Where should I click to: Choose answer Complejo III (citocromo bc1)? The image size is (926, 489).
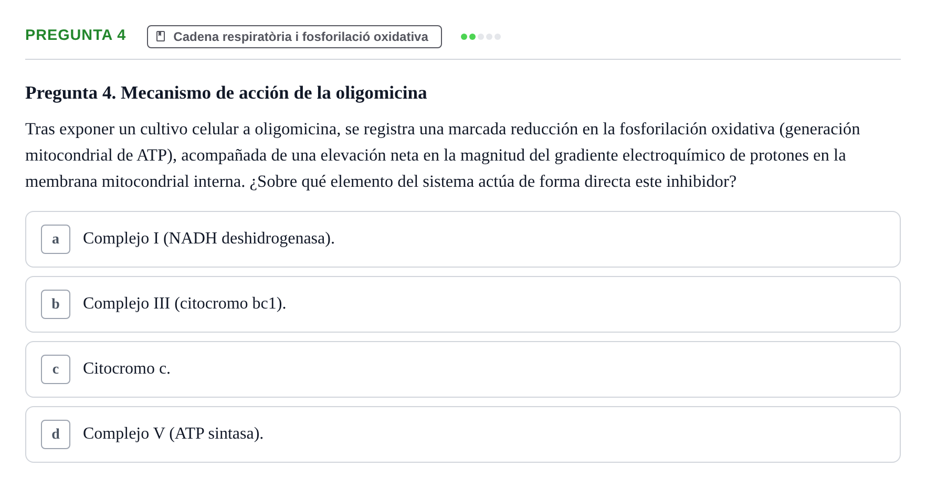click(x=184, y=303)
